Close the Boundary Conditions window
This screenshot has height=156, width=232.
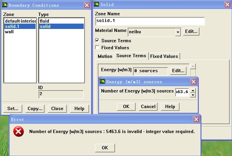[86, 5]
